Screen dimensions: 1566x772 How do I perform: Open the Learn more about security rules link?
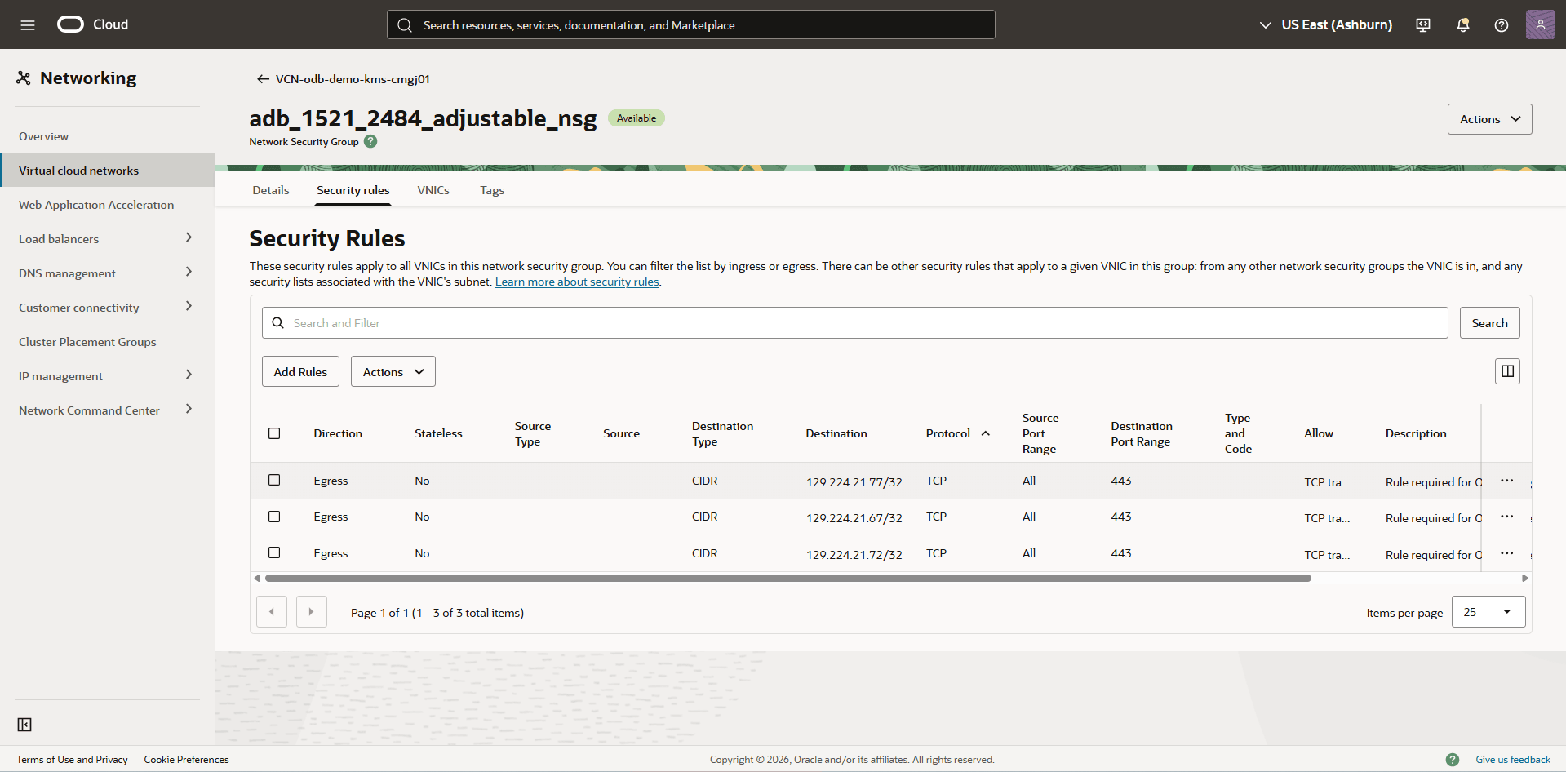click(577, 281)
